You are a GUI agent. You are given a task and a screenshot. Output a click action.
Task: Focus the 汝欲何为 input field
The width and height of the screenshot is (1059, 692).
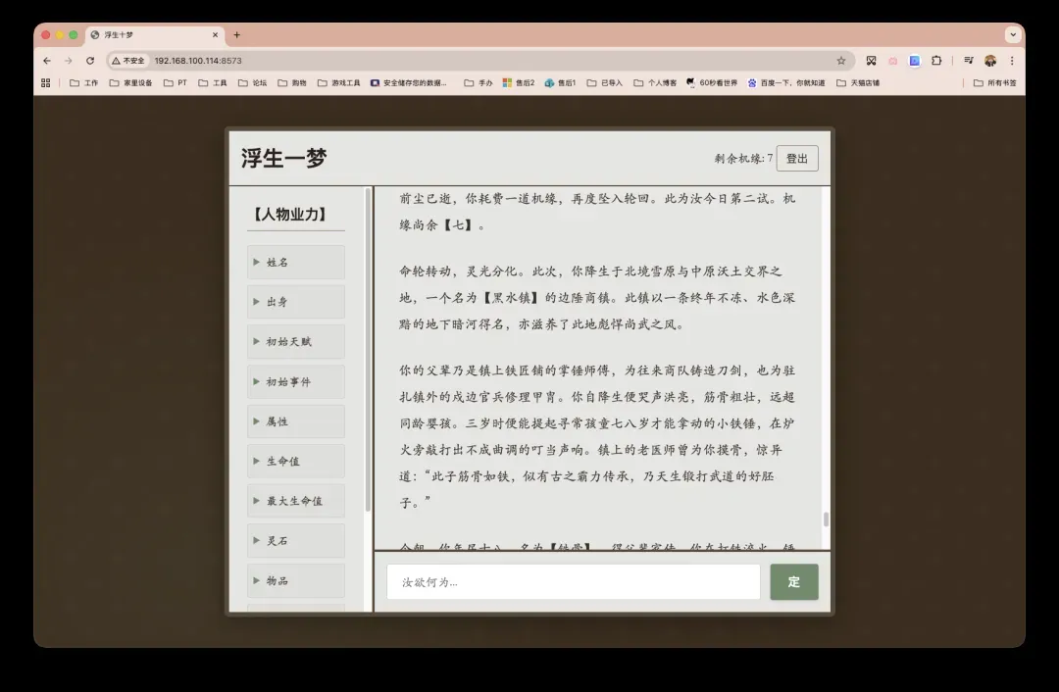tap(573, 582)
